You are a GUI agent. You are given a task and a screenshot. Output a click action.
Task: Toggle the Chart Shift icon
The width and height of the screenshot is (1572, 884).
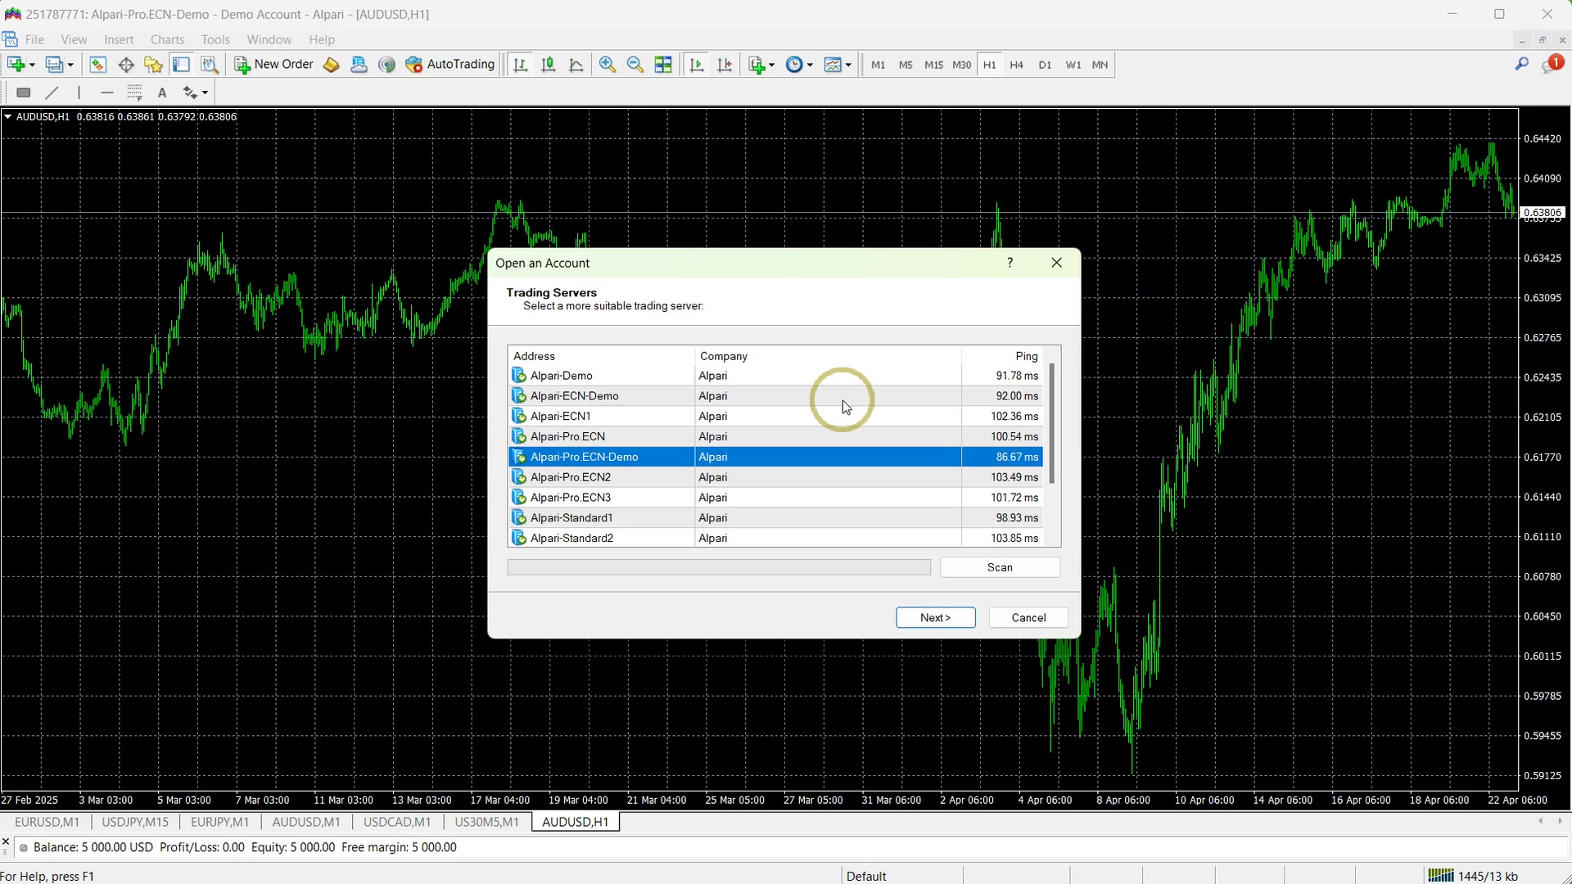click(x=725, y=65)
